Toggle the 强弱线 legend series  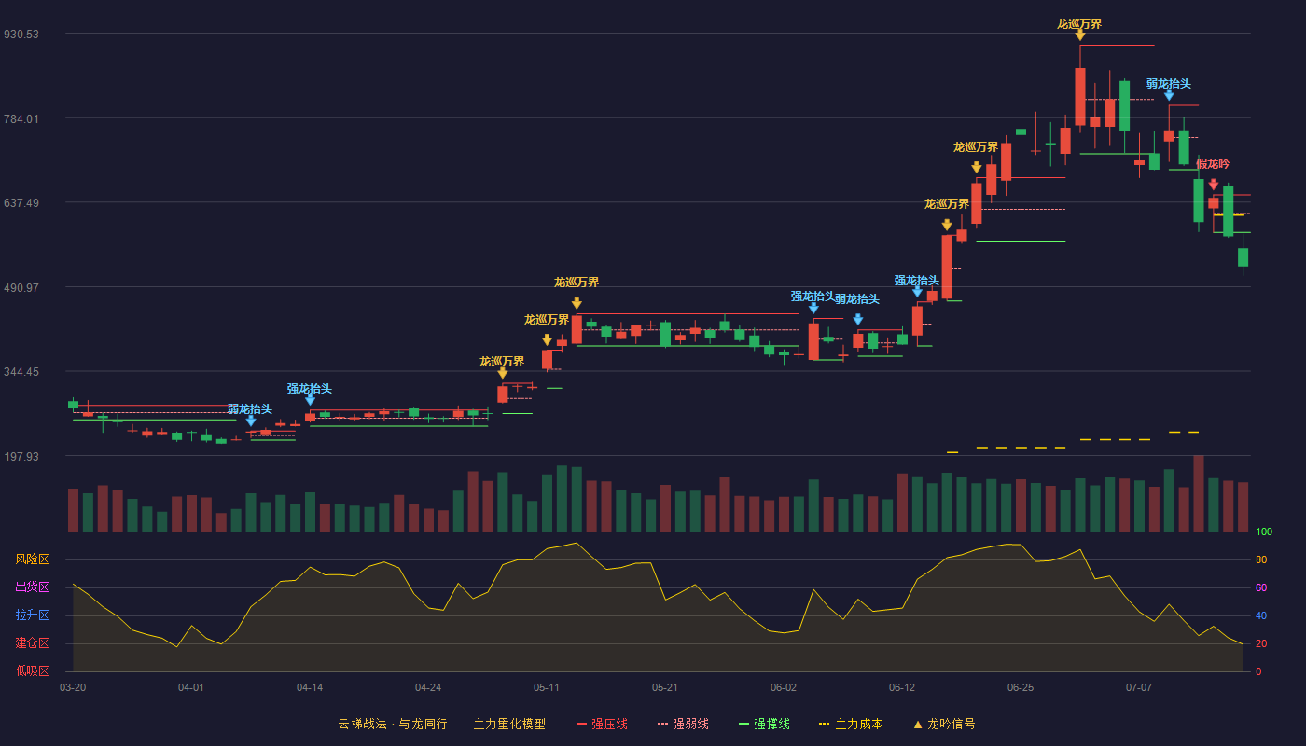click(x=683, y=724)
